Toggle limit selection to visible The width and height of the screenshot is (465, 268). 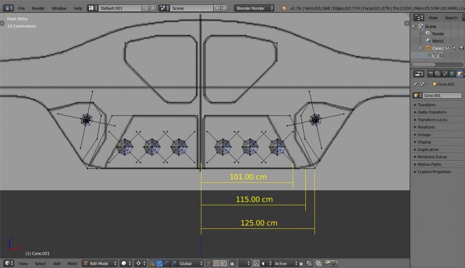[232, 263]
